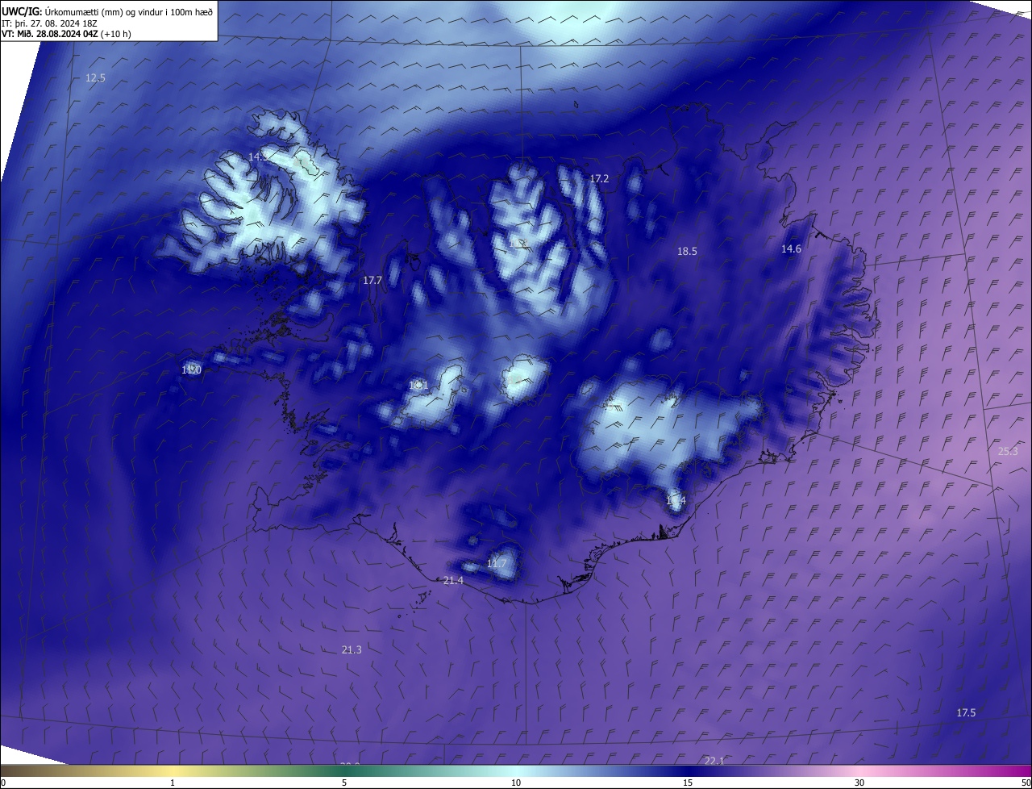The width and height of the screenshot is (1032, 789).
Task: Click the precipitable water color bar
Action: coord(516,771)
